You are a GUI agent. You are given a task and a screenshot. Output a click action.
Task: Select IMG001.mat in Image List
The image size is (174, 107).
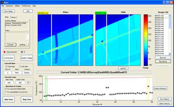point(159,16)
